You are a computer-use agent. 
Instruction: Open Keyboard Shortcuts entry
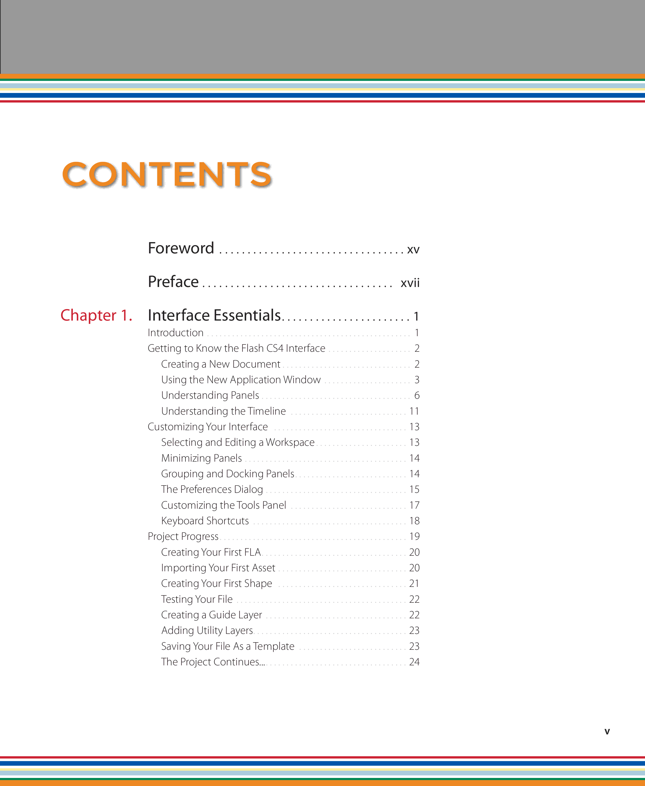click(205, 521)
